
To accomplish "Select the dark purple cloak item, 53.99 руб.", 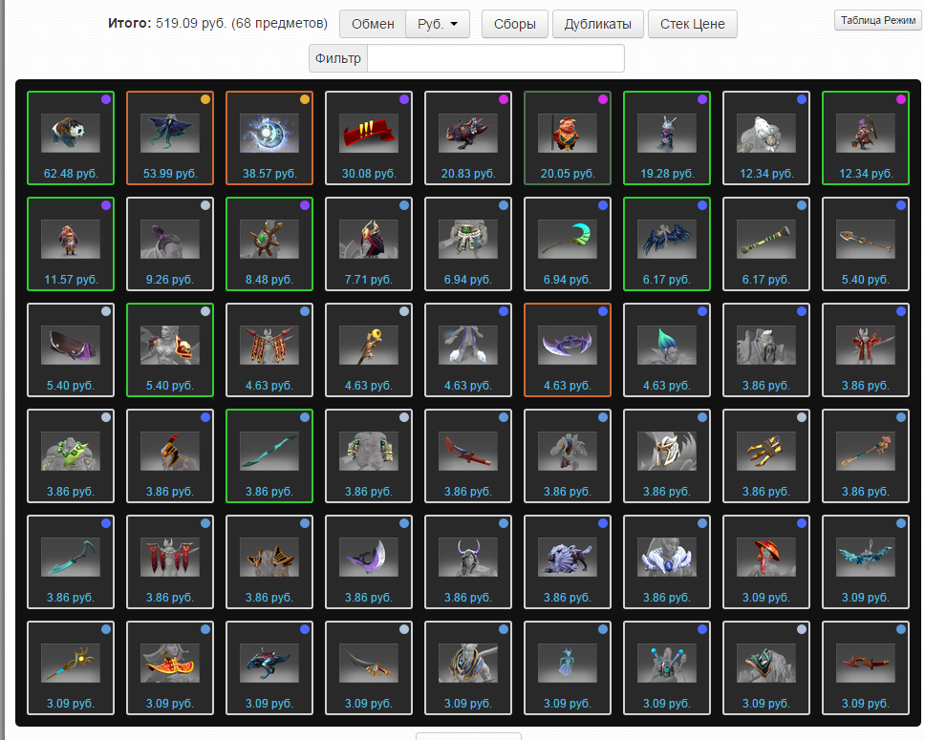I will click(170, 138).
